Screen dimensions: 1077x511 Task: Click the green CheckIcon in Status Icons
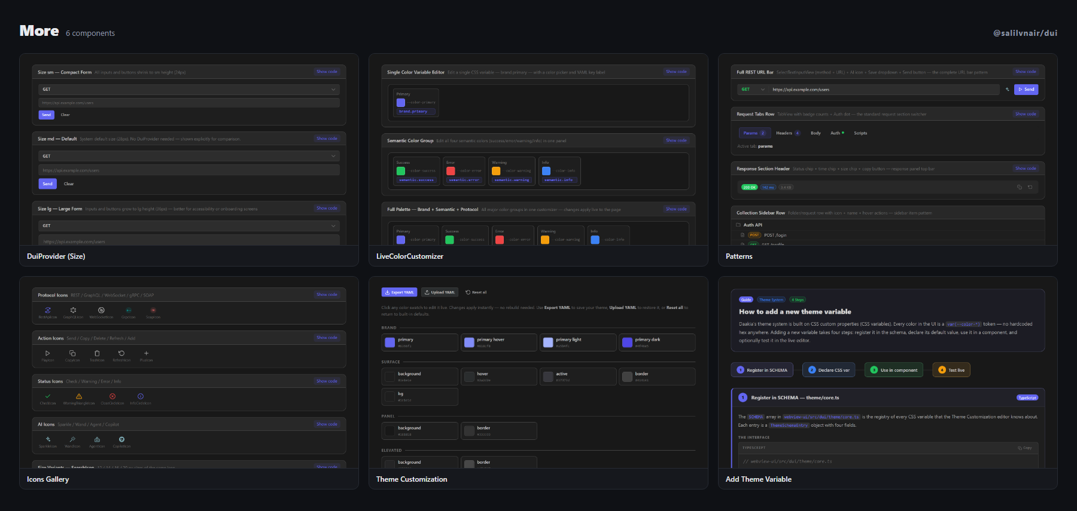[x=48, y=396]
